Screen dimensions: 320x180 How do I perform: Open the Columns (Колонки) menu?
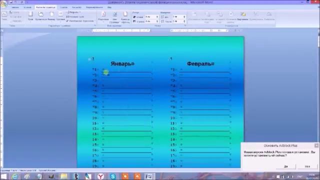click(60, 16)
